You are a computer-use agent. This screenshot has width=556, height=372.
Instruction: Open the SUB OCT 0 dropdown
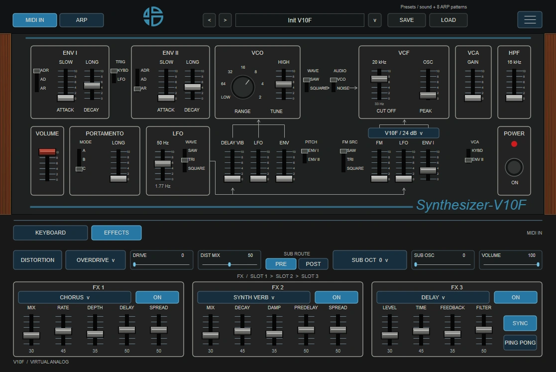click(x=369, y=260)
